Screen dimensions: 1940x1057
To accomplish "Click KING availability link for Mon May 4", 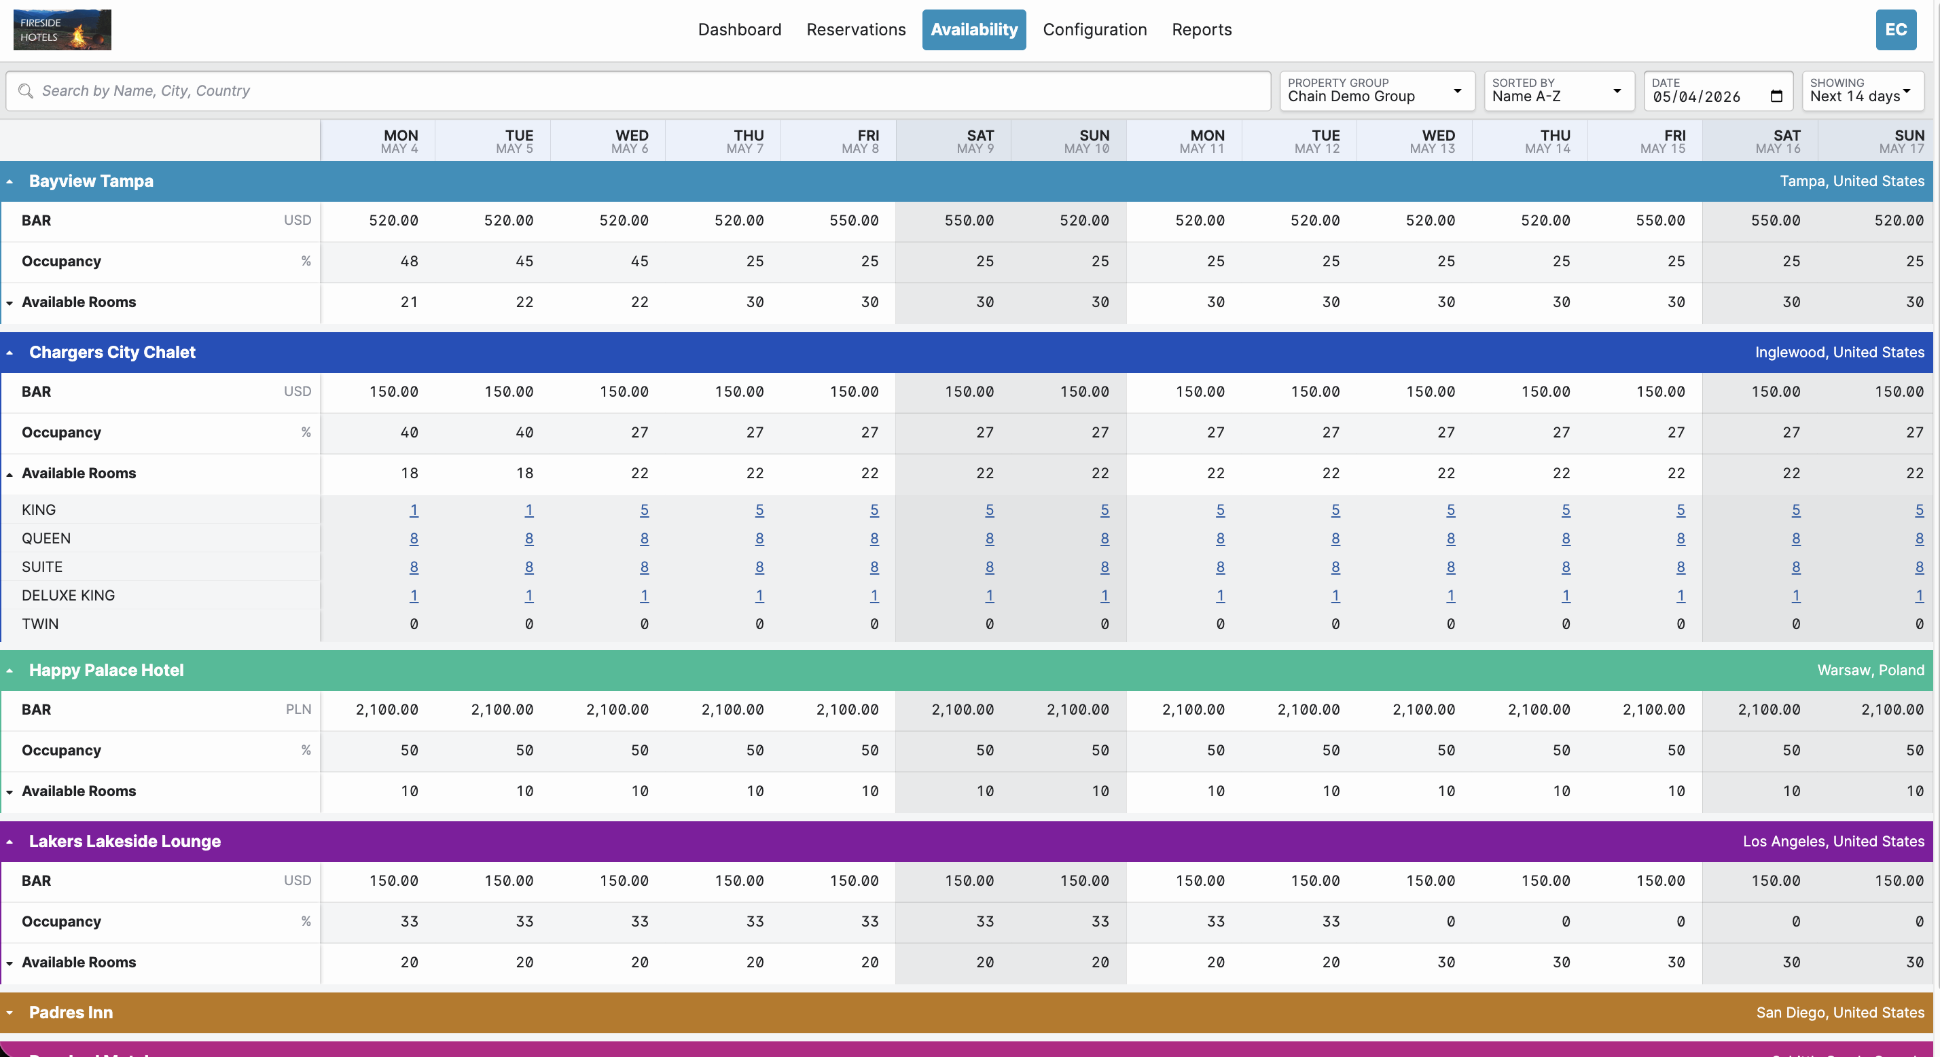I will coord(414,510).
